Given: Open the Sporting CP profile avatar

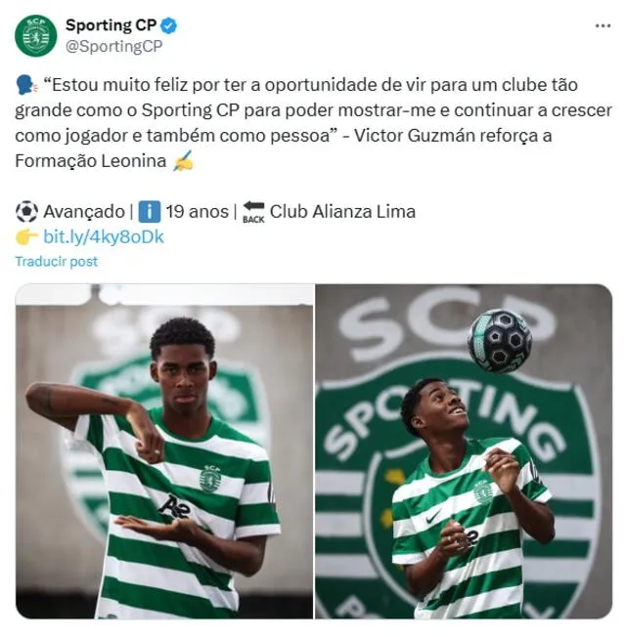Looking at the screenshot, I should pos(36,36).
